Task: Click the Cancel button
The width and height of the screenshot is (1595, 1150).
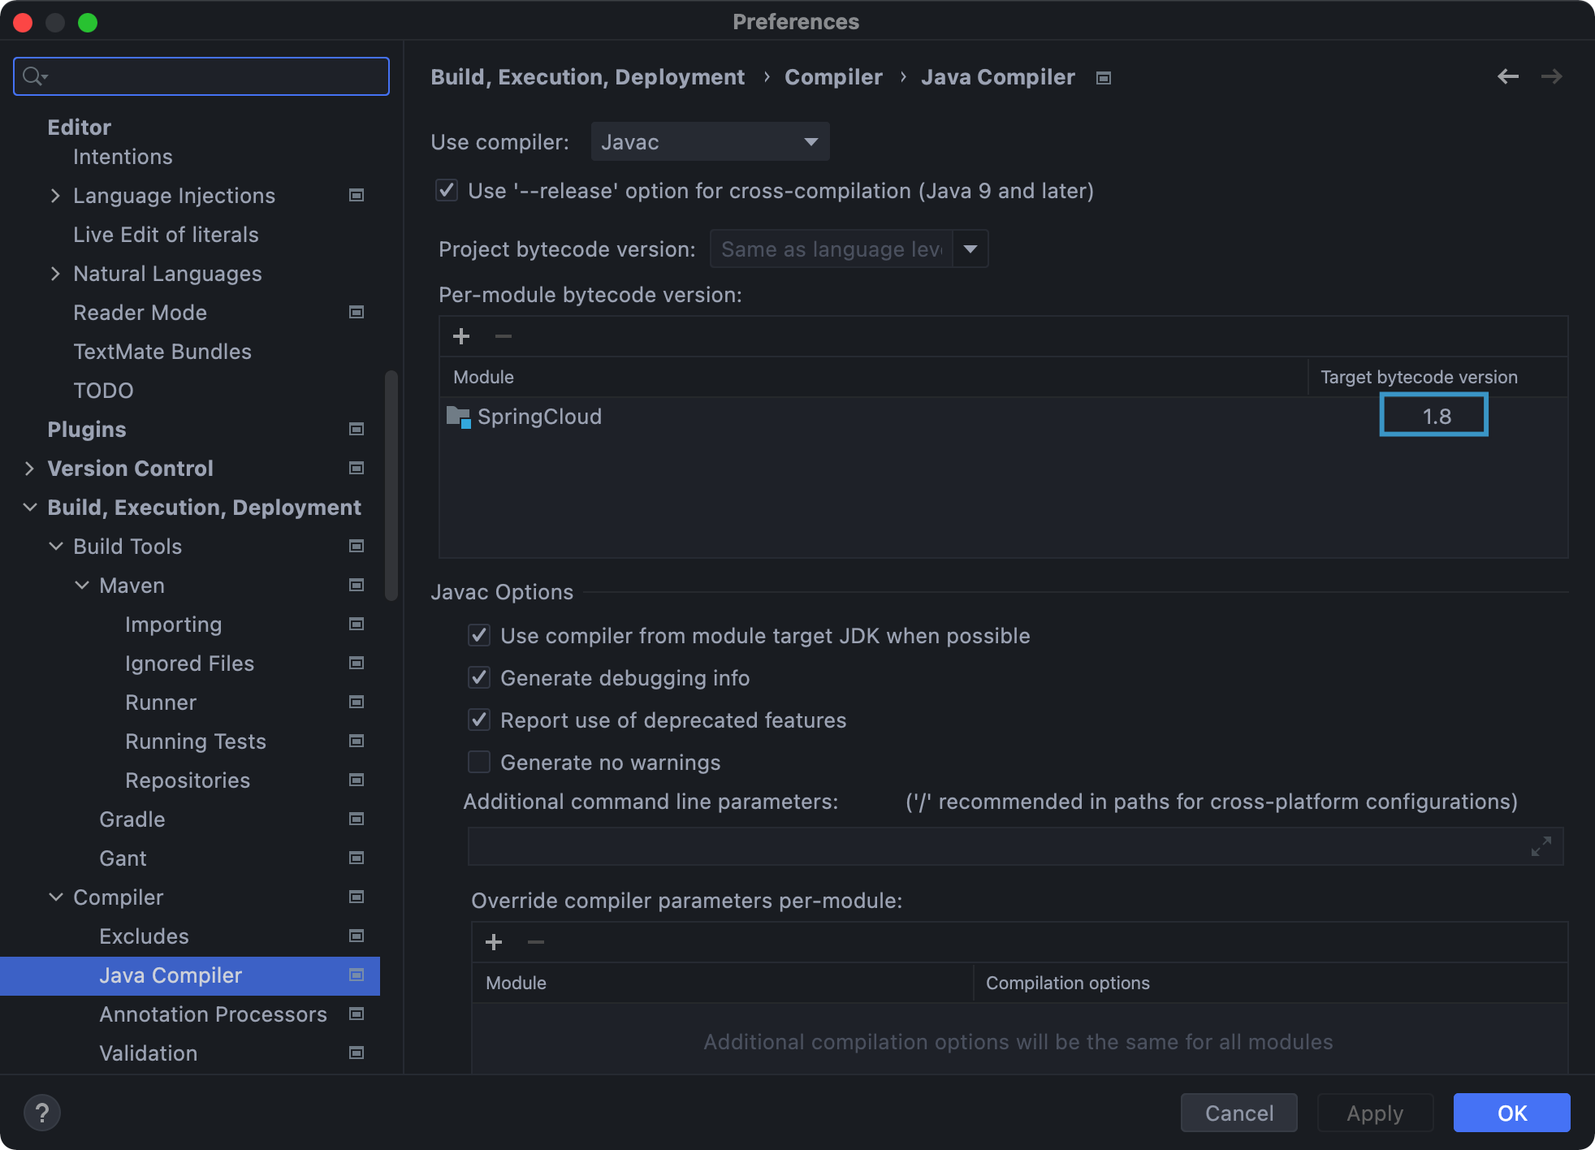Action: 1238,1113
